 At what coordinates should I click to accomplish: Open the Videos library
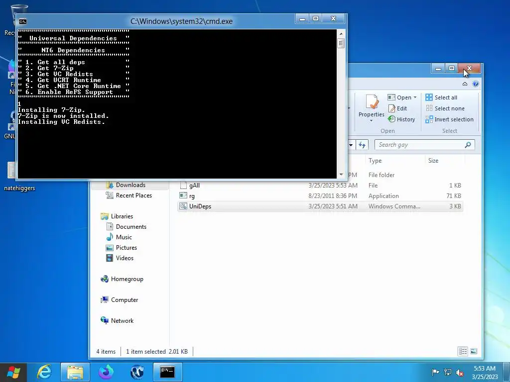point(125,258)
